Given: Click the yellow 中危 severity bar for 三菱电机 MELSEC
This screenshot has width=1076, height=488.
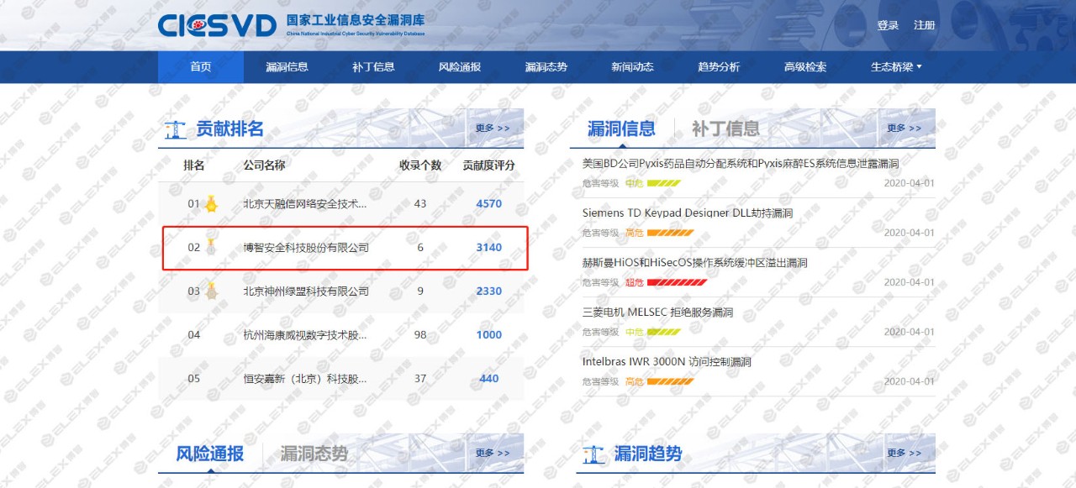Looking at the screenshot, I should coord(663,332).
